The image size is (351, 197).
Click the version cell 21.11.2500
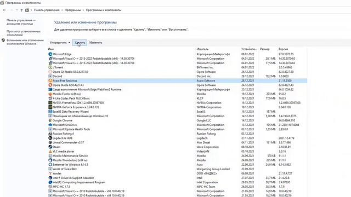coord(285,80)
